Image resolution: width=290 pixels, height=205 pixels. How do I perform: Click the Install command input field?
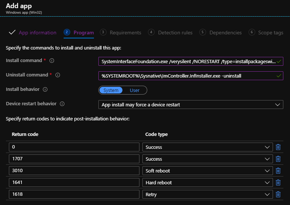click(191, 61)
